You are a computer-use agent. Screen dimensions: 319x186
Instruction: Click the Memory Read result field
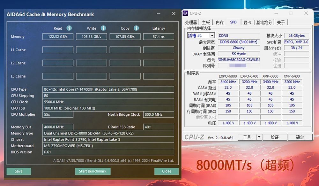58,37
